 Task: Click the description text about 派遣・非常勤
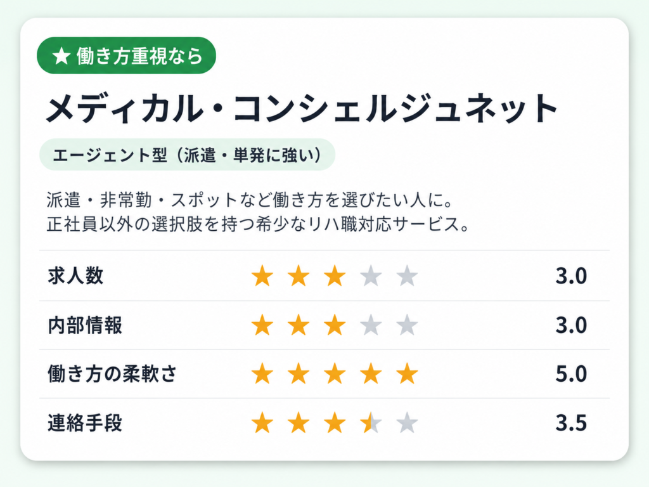pyautogui.click(x=259, y=212)
